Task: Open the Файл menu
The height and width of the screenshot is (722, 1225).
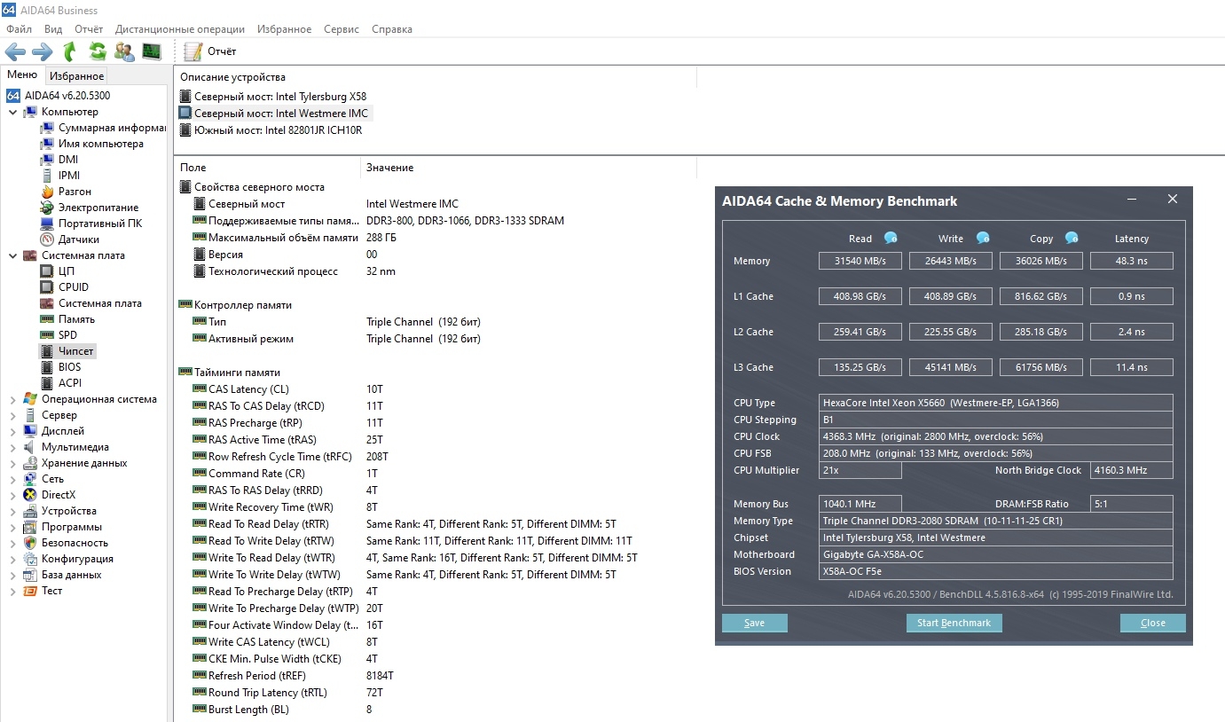Action: pyautogui.click(x=19, y=29)
